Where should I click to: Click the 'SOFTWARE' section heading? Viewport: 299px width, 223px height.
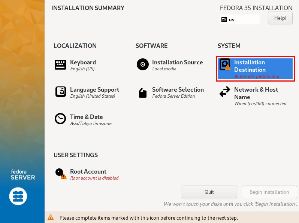pos(152,46)
